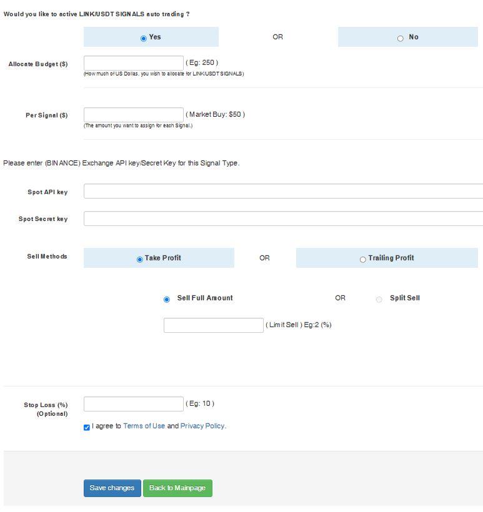Click the Per Signal ($) label

(x=47, y=116)
